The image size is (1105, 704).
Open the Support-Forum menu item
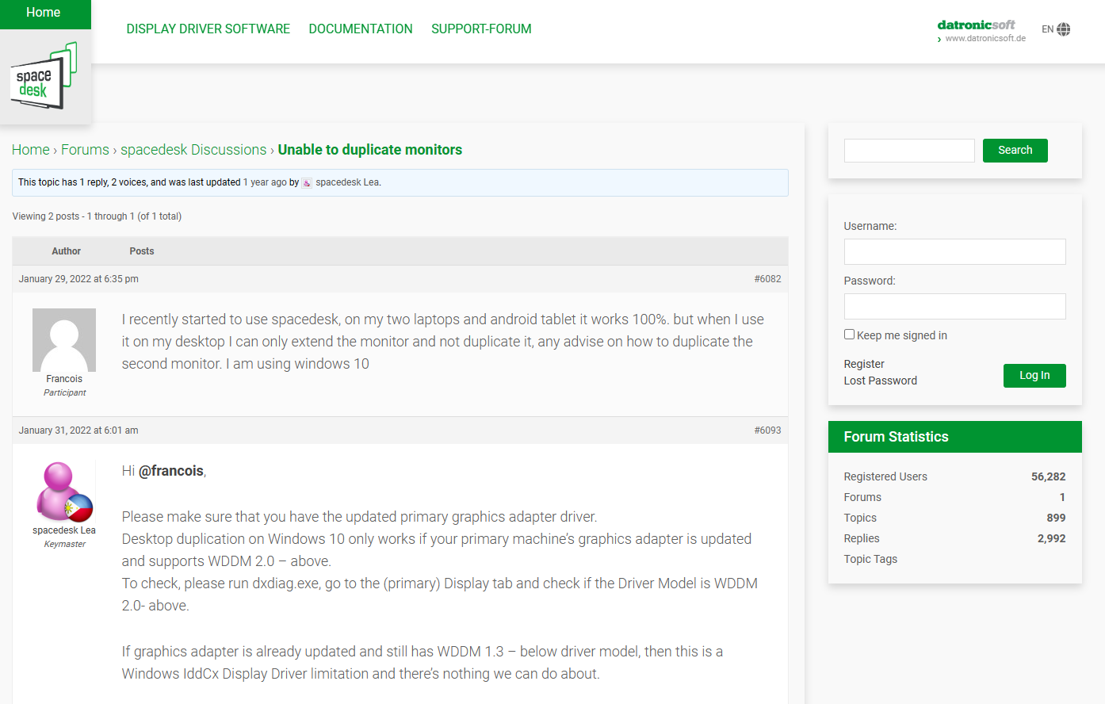coord(481,29)
